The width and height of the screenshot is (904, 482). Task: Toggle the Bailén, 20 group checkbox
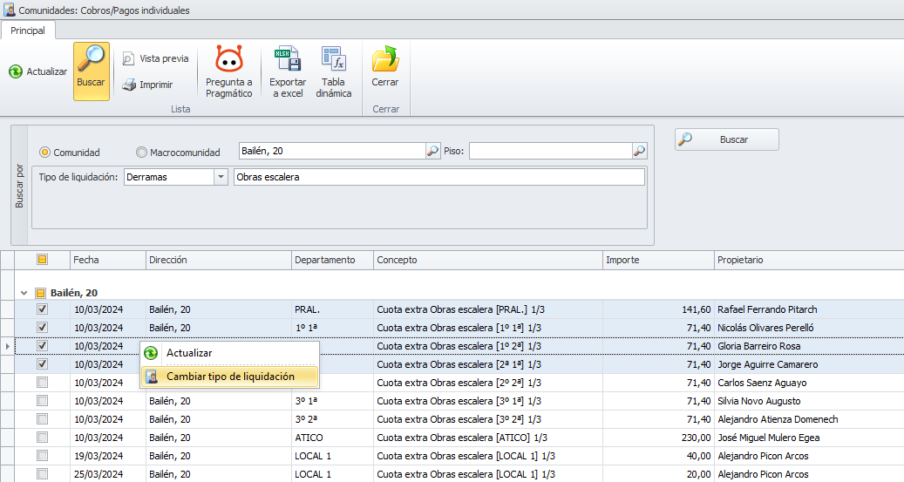click(40, 293)
